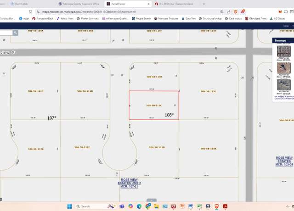
Task: Open File Explorer from the taskbar
Action: [x=156, y=206]
